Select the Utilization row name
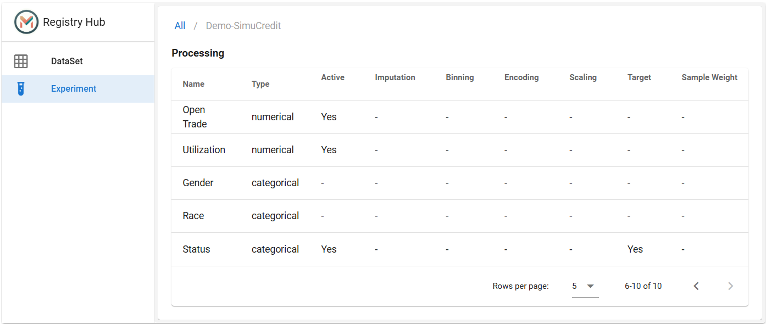The width and height of the screenshot is (766, 324). [x=204, y=150]
